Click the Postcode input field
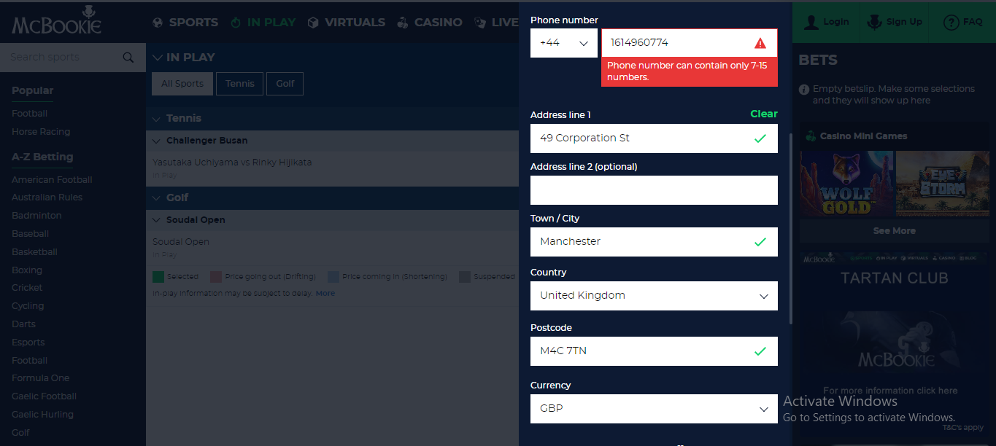Screen dimensions: 996x446 pyautogui.click(x=654, y=351)
